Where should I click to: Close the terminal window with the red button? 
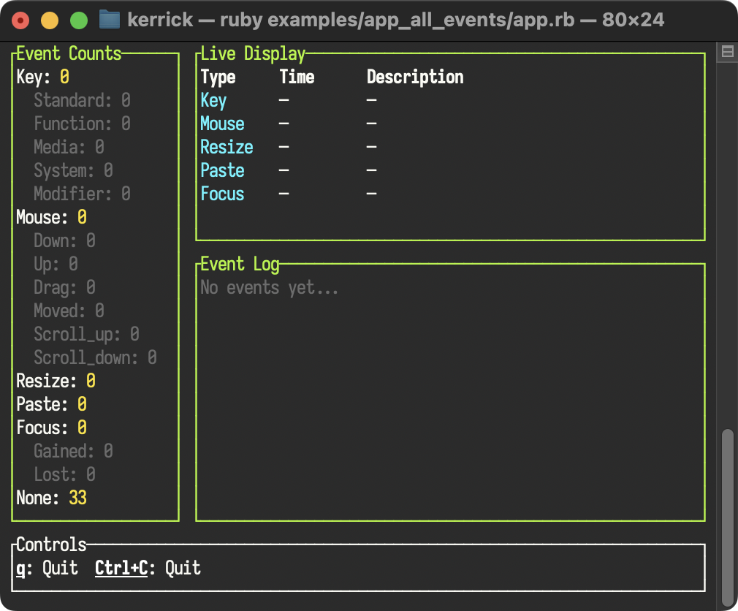20,20
